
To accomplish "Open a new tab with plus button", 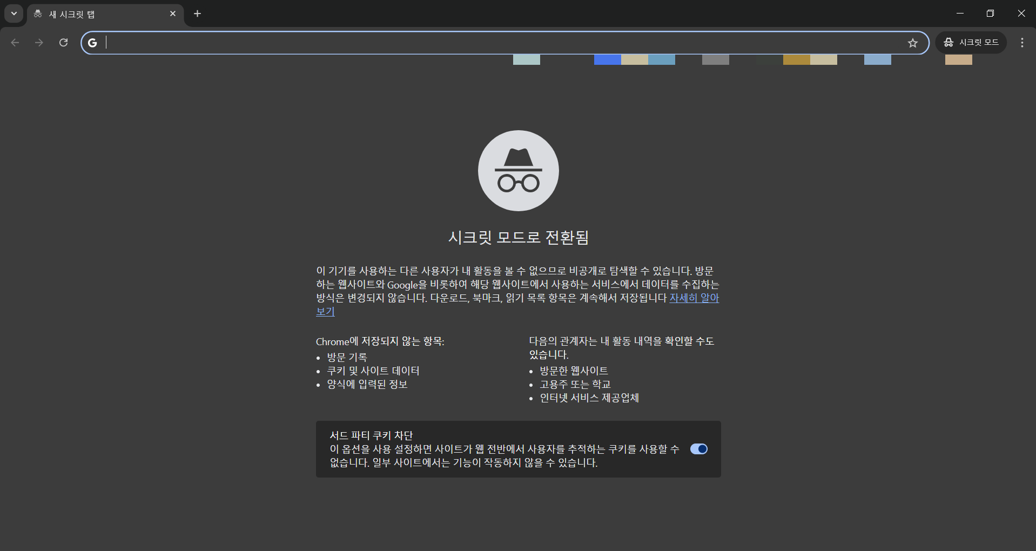I will (197, 14).
